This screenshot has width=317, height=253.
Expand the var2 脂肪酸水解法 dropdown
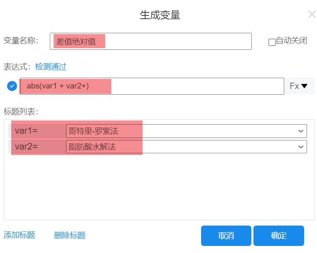tap(186, 147)
